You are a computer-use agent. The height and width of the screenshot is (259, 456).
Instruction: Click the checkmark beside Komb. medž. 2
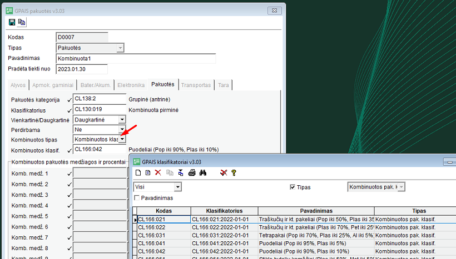point(70,185)
